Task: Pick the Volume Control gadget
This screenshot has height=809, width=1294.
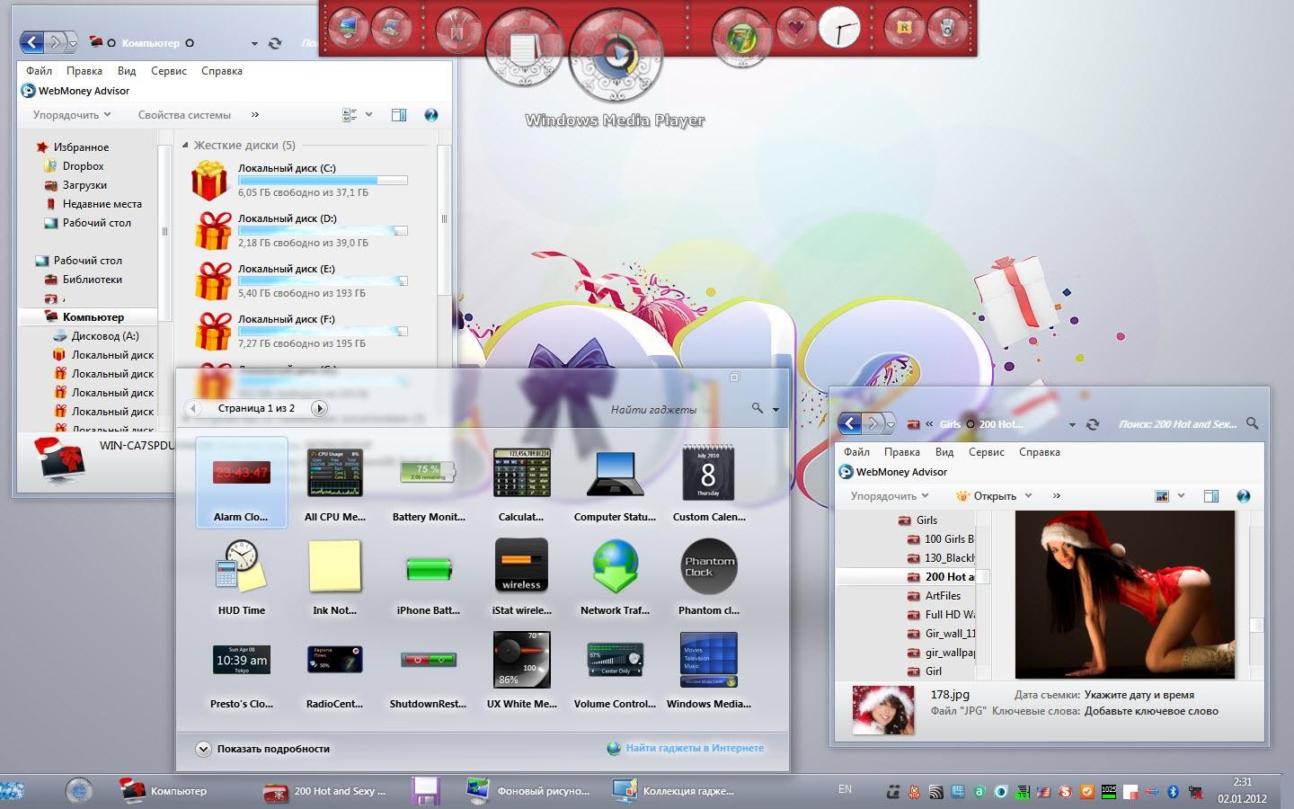Action: [615, 670]
